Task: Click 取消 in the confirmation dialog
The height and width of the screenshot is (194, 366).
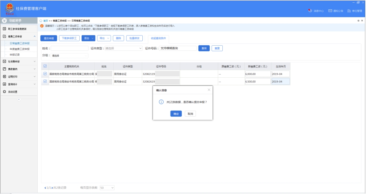Action: [190, 114]
